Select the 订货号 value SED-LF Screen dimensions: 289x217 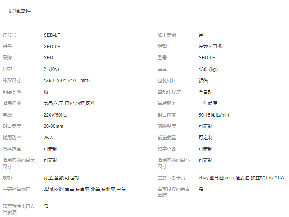pyautogui.click(x=52, y=35)
